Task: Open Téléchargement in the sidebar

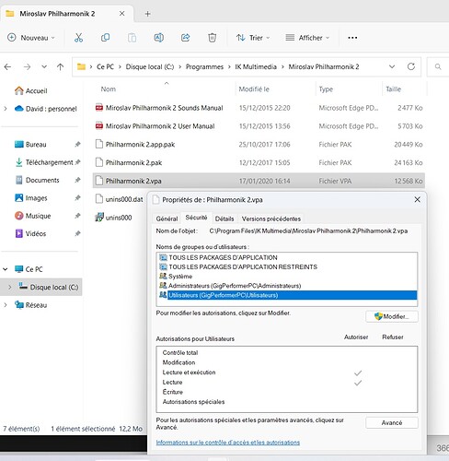Action: 44,162
